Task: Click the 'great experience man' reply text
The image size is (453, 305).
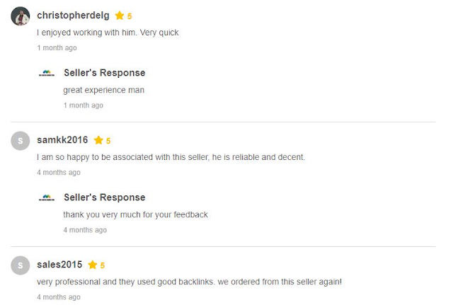Action: pos(104,90)
